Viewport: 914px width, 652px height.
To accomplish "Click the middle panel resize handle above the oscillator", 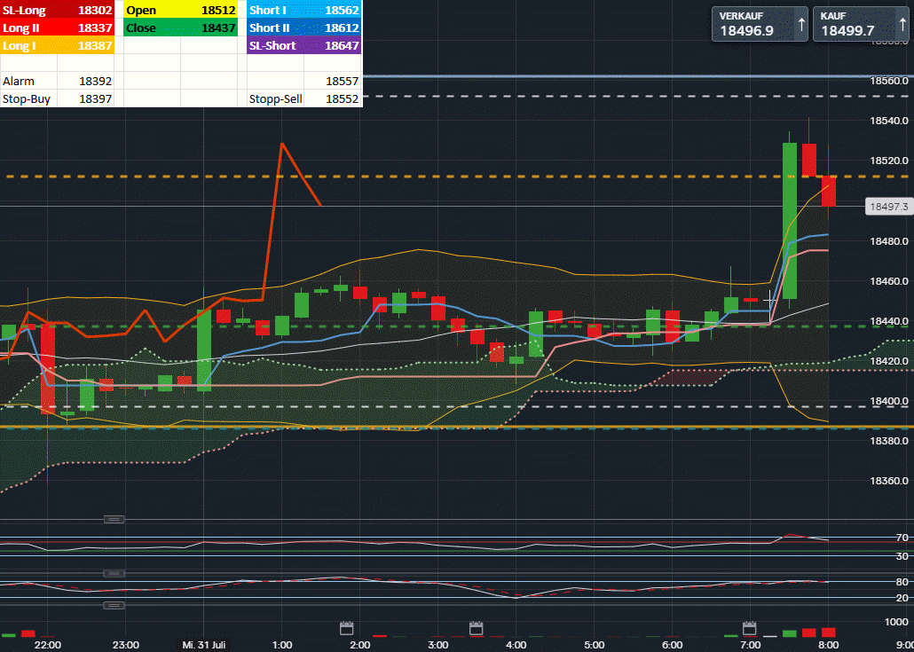I will pyautogui.click(x=114, y=574).
